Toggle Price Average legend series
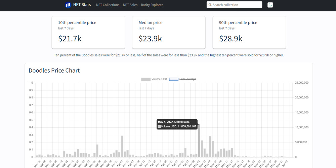 pos(182,79)
